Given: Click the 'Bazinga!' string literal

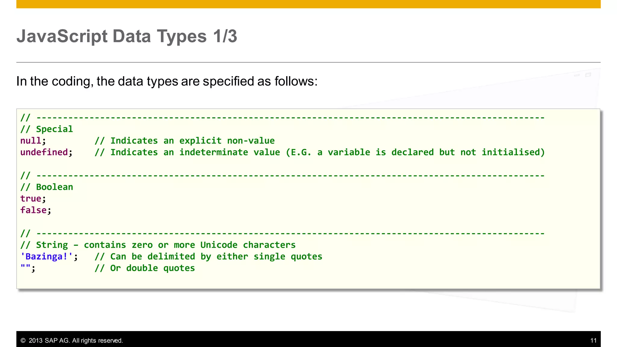Looking at the screenshot, I should tap(46, 256).
